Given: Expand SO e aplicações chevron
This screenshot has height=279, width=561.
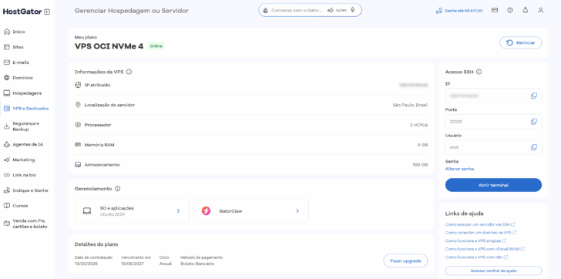Looking at the screenshot, I should [178, 211].
